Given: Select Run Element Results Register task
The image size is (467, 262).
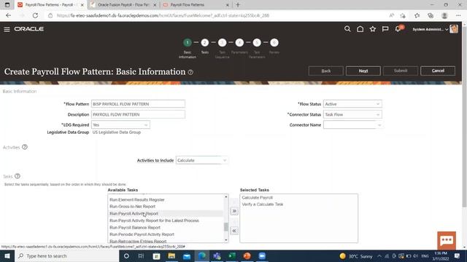Looking at the screenshot, I should coord(137,199).
